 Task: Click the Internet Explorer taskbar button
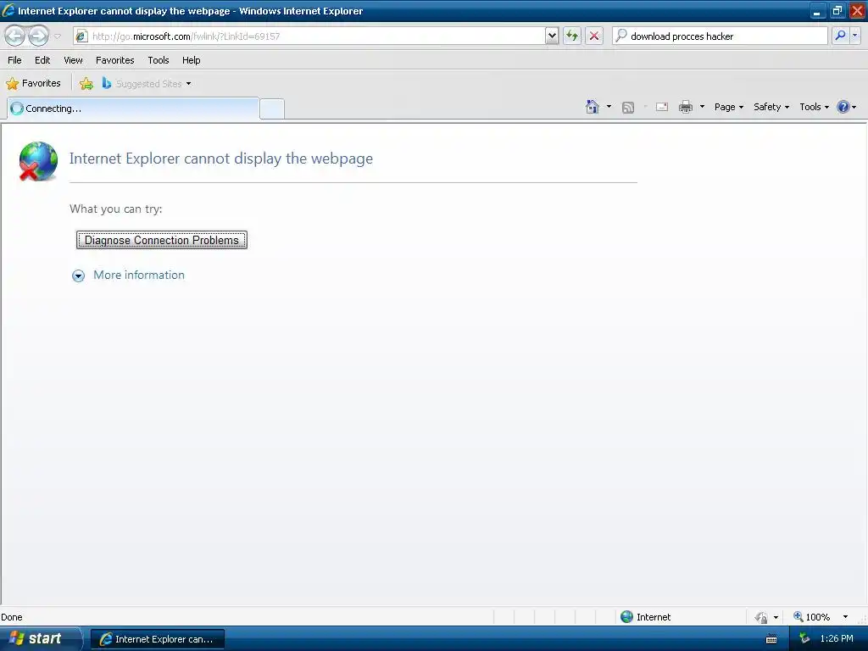[x=157, y=639]
